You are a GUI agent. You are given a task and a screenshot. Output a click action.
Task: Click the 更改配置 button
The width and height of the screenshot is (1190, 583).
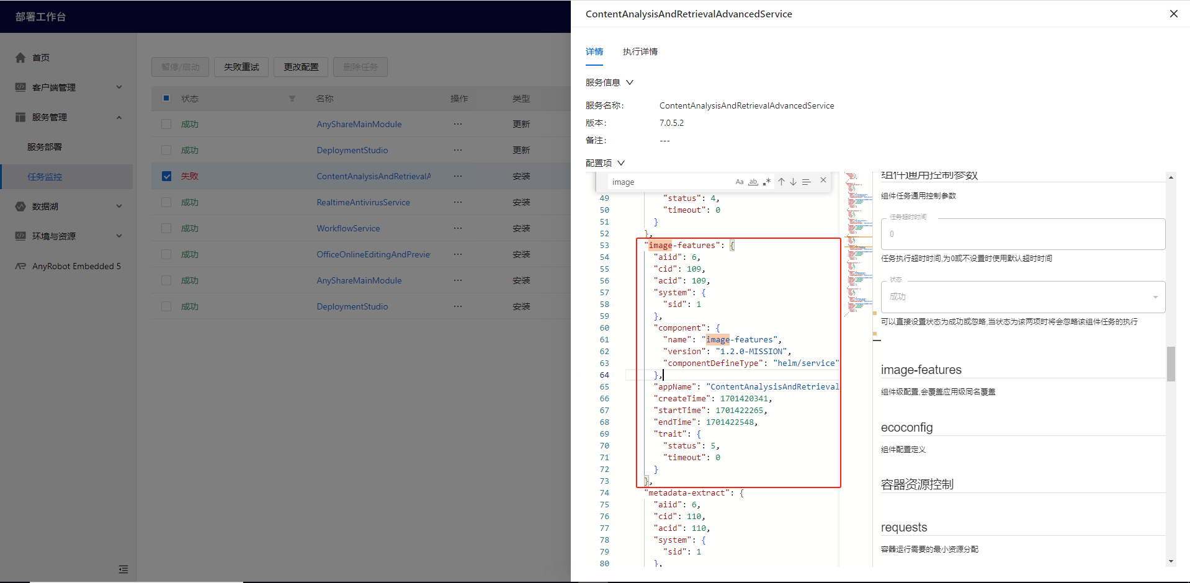coord(301,67)
